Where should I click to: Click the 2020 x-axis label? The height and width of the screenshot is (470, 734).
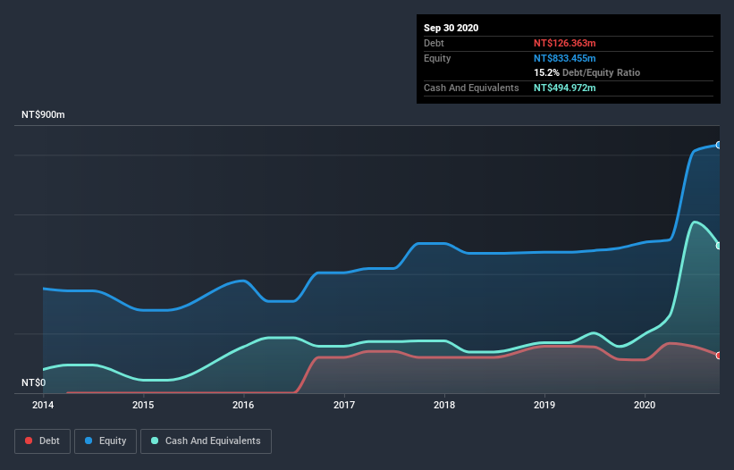(x=645, y=405)
